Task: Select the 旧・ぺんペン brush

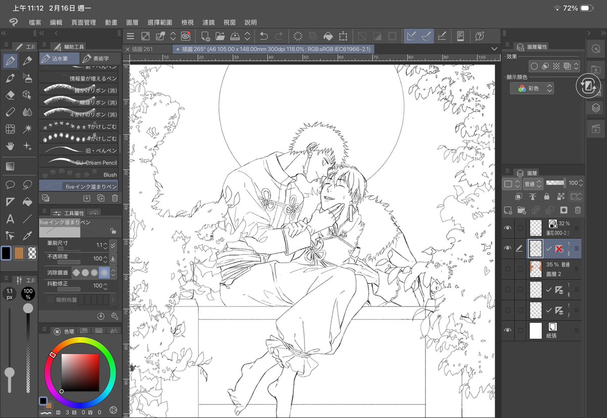Action: [78, 150]
